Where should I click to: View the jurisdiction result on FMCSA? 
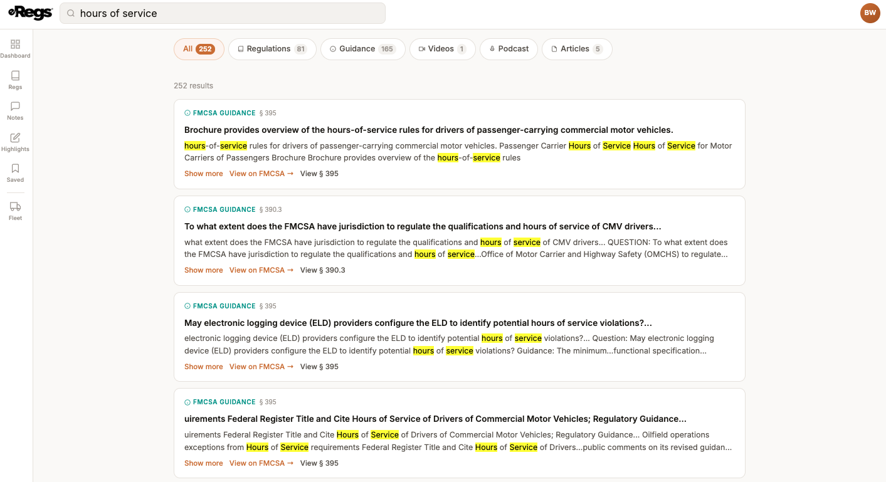(261, 270)
